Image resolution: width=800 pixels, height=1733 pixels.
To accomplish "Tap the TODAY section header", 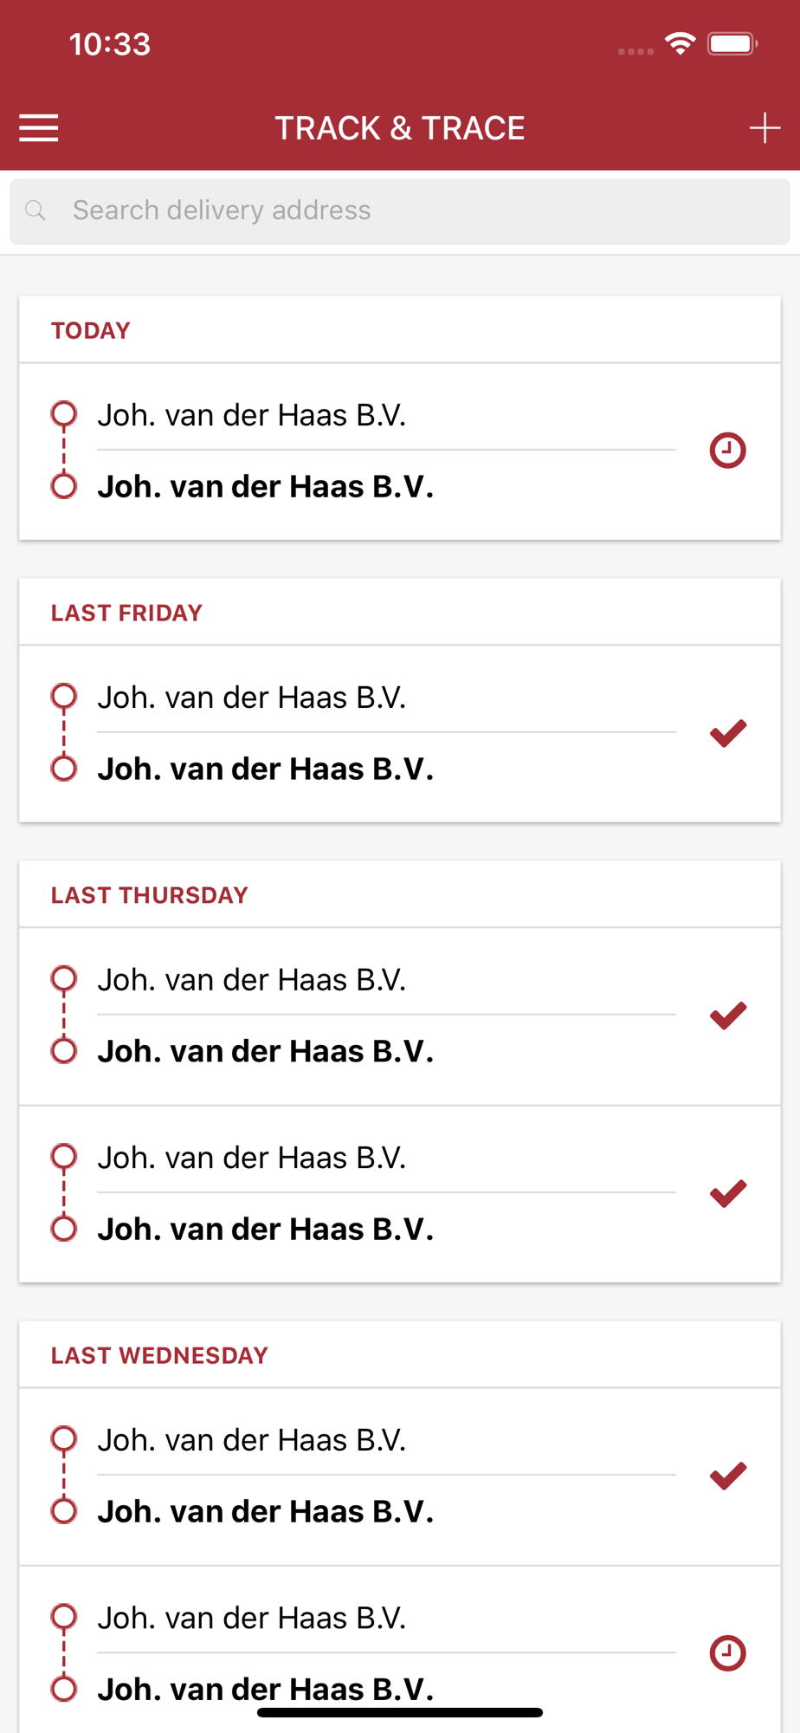I will 91,331.
